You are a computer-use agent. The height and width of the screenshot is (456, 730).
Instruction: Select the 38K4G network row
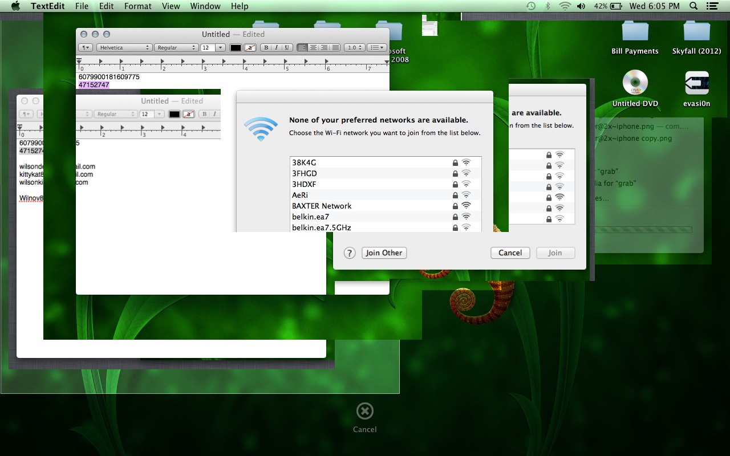(386, 162)
